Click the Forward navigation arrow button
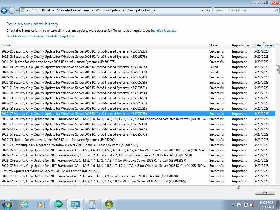Viewport: 280px width, 210px height. 12,11
